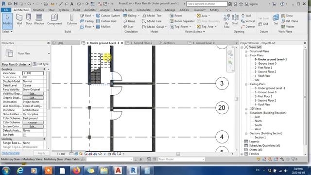This screenshot has height=175, width=311.
Task: Open the Floor Plan type selector dropdown
Action: (x=49, y=53)
